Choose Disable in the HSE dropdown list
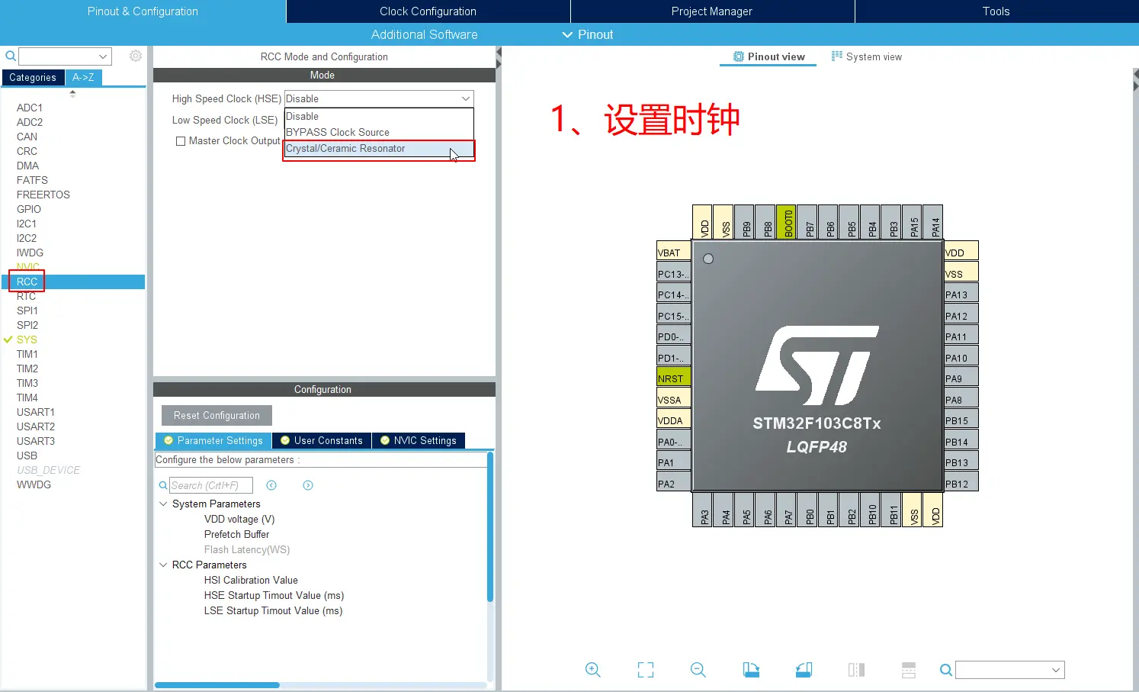 coord(379,116)
